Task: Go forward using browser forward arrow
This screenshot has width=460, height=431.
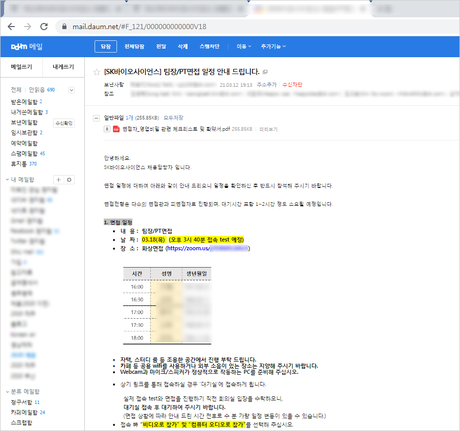Action: (28, 27)
